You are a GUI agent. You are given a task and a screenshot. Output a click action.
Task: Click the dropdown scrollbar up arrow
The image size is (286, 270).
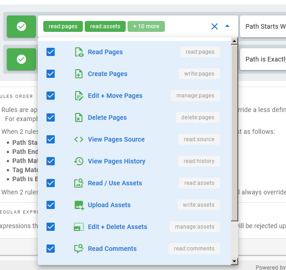coord(235,41)
